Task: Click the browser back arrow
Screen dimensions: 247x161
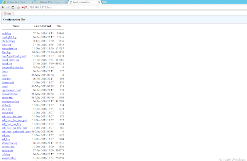Action: (x=3, y=7)
